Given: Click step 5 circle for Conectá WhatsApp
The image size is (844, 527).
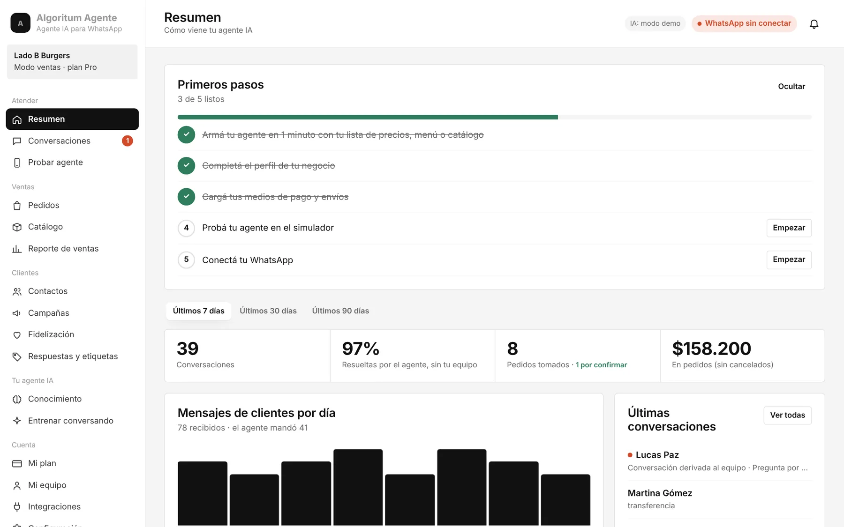Looking at the screenshot, I should tap(186, 260).
